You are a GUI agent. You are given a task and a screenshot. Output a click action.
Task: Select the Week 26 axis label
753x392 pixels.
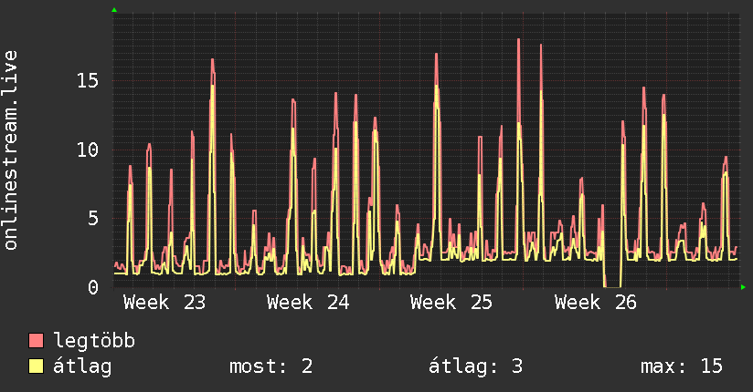tap(596, 303)
